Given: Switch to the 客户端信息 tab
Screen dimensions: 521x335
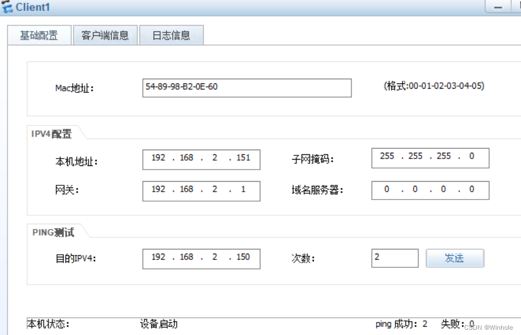Looking at the screenshot, I should [105, 35].
